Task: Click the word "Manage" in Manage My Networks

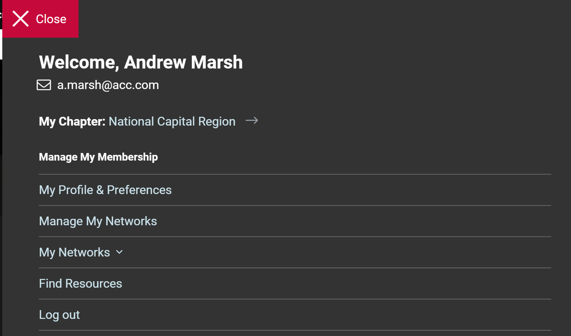Action: [61, 221]
